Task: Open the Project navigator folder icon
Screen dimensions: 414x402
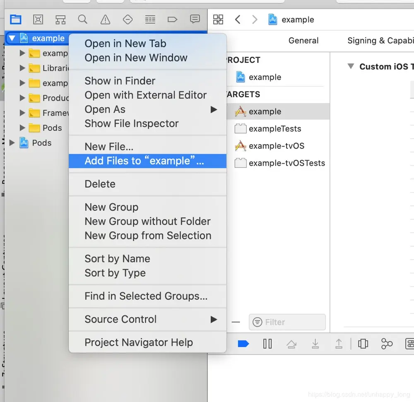Action: pyautogui.click(x=16, y=19)
